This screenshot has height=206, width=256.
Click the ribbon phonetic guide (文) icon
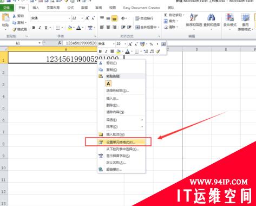tap(90, 28)
